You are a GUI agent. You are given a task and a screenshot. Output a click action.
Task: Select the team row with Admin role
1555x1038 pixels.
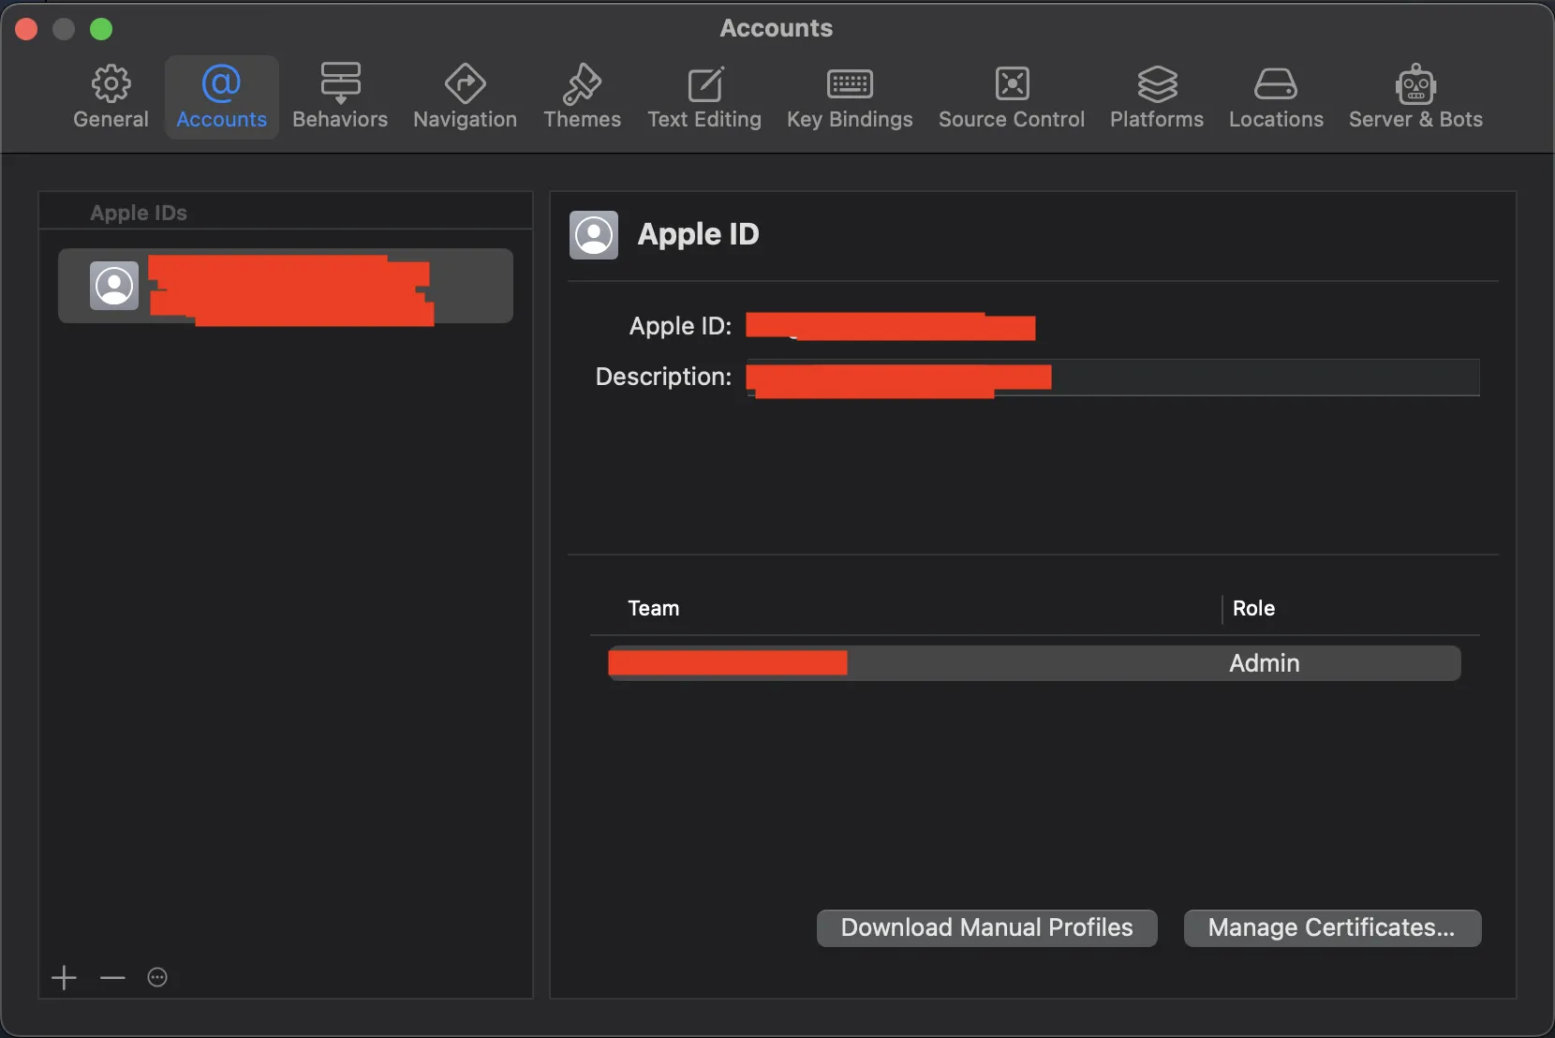tap(1034, 663)
